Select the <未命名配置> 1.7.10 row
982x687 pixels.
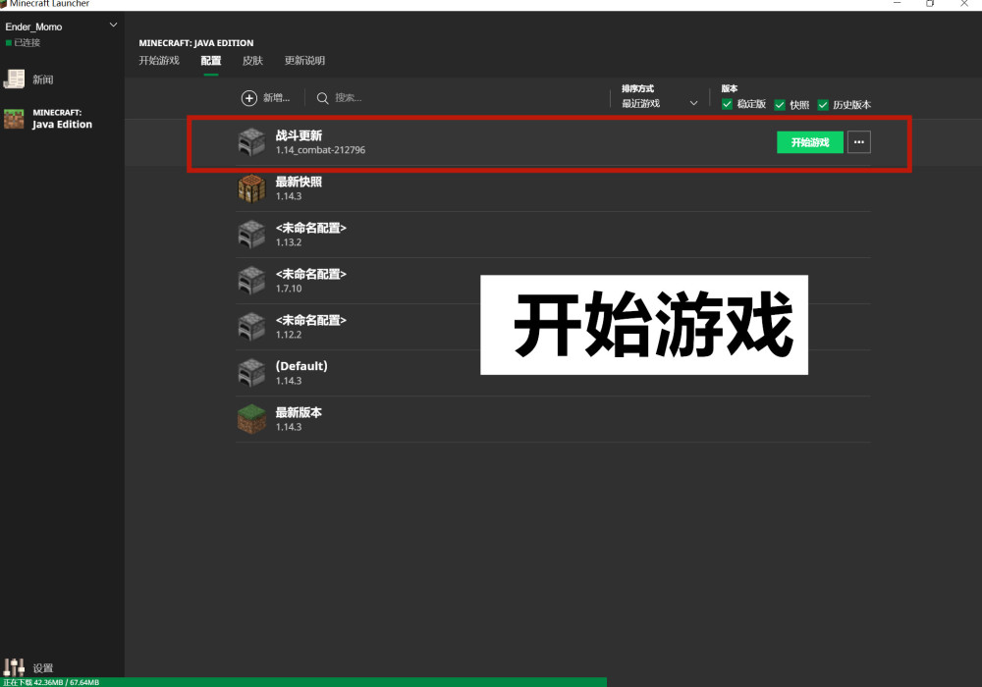554,281
